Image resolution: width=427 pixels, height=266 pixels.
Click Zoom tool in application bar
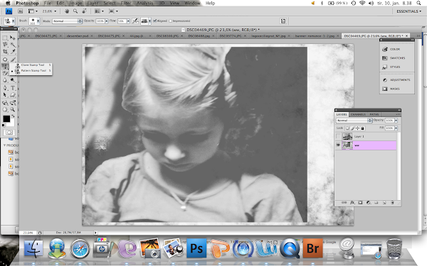point(75,11)
